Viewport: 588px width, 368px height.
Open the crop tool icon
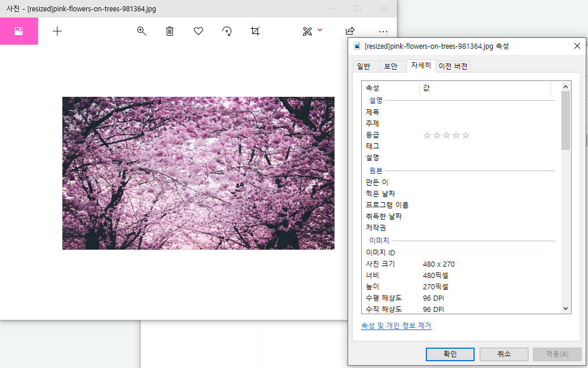click(255, 31)
